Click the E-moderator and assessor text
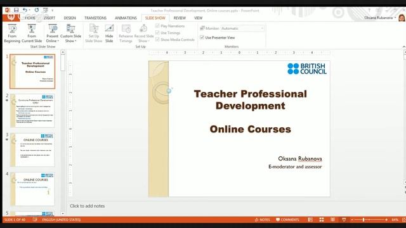The width and height of the screenshot is (406, 228). [x=295, y=167]
